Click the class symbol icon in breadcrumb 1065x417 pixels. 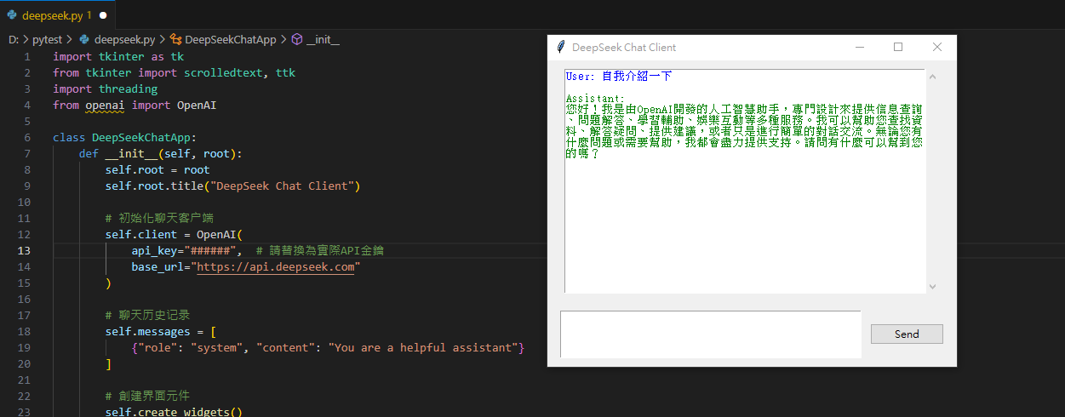[175, 39]
